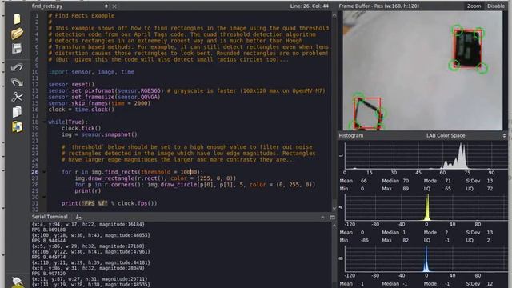Click the img = sensor.snapshot() line
The width and height of the screenshot is (512, 288).
(99, 134)
